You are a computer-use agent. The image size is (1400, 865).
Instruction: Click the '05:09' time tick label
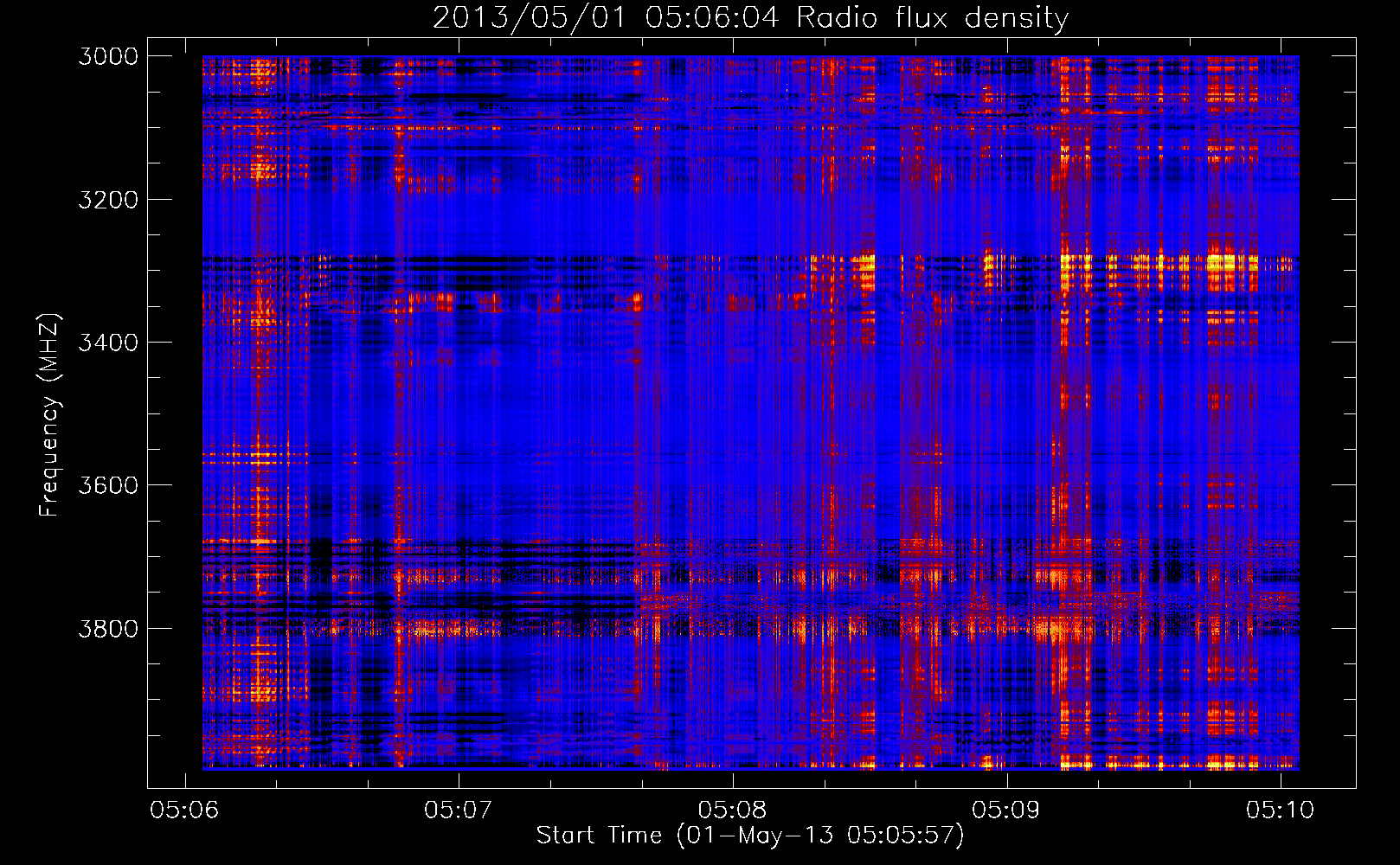(x=1005, y=810)
